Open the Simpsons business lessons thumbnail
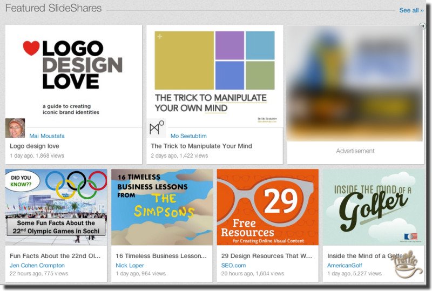The image size is (432, 291). click(162, 207)
